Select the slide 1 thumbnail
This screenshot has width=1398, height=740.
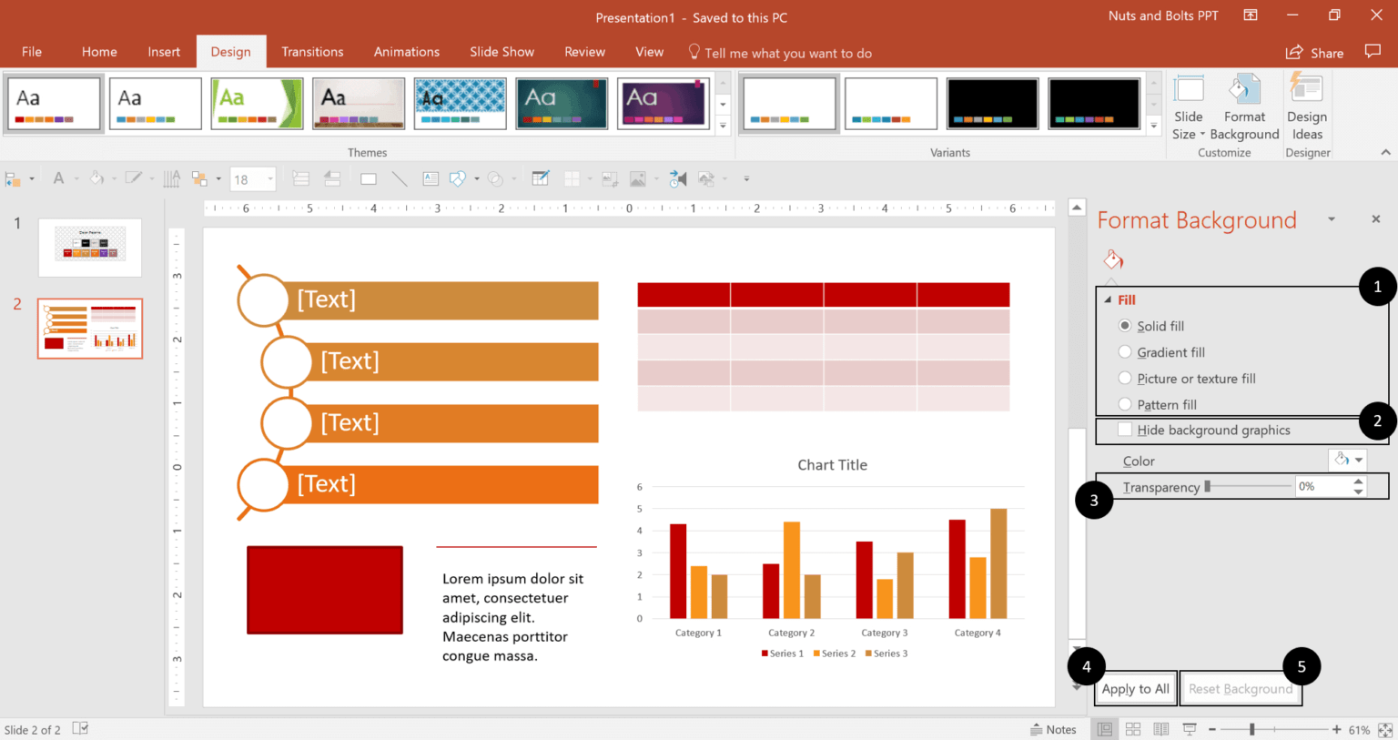90,247
